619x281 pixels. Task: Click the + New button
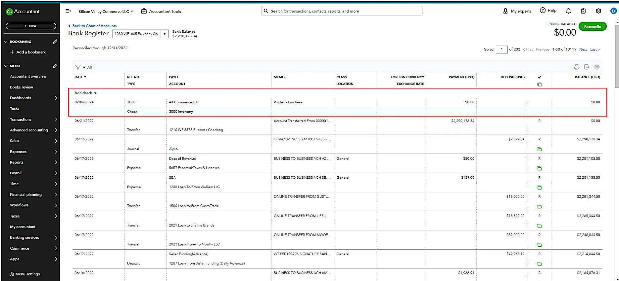point(31,26)
